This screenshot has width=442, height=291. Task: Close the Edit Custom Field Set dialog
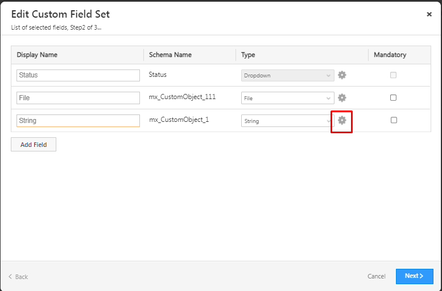(x=429, y=14)
